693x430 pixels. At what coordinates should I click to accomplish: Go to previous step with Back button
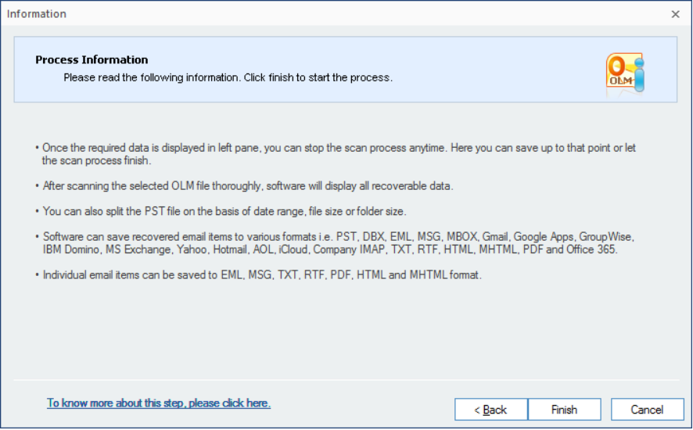(491, 410)
